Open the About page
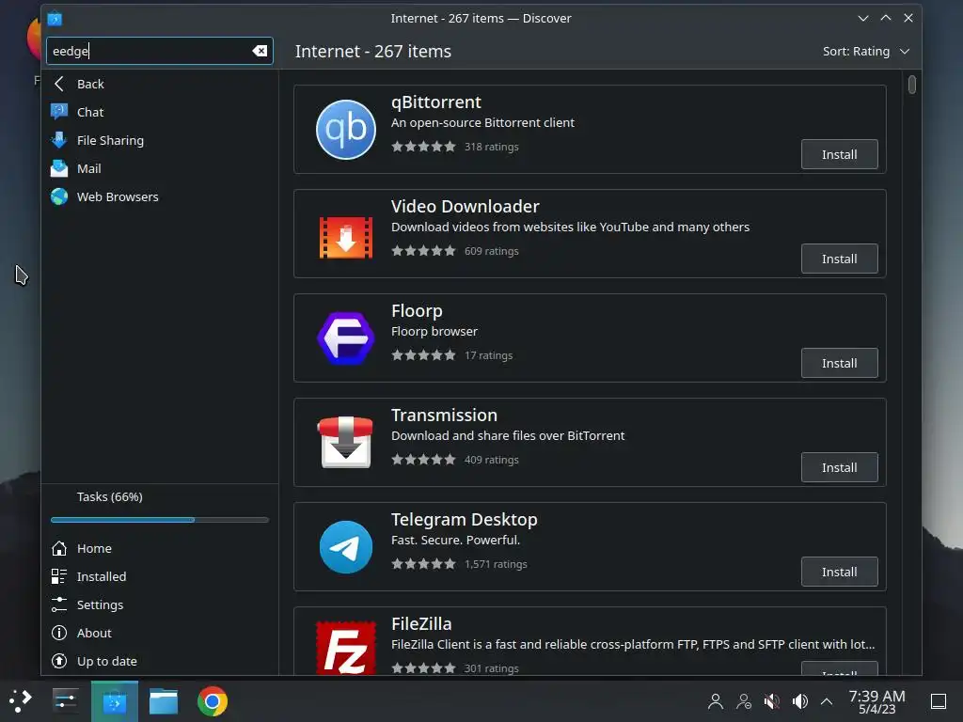This screenshot has height=722, width=963. click(160, 633)
